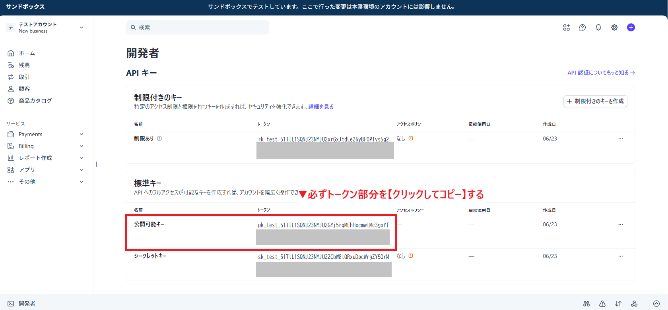Screen dimensions: 668x310
Task: Click the info icon next to 制限あり
Action: 159,139
